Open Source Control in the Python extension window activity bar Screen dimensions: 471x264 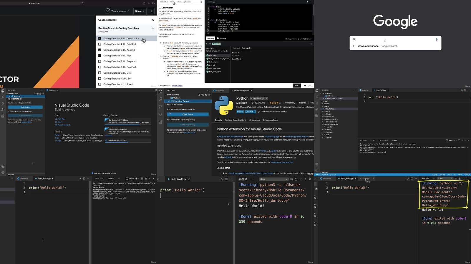coord(160,107)
